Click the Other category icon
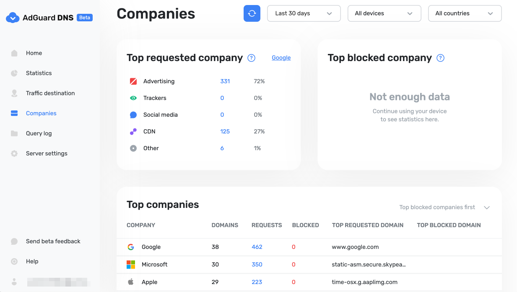Screen dimensions: 517x292 133,149
